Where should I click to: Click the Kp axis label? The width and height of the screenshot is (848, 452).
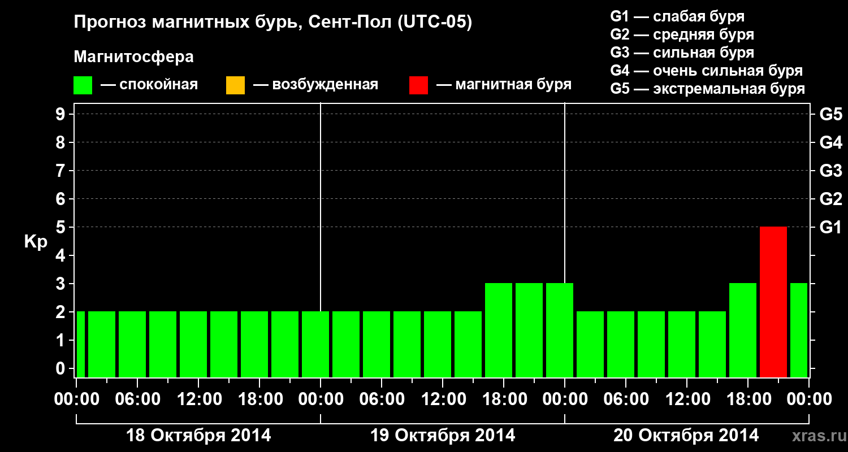[x=36, y=242]
